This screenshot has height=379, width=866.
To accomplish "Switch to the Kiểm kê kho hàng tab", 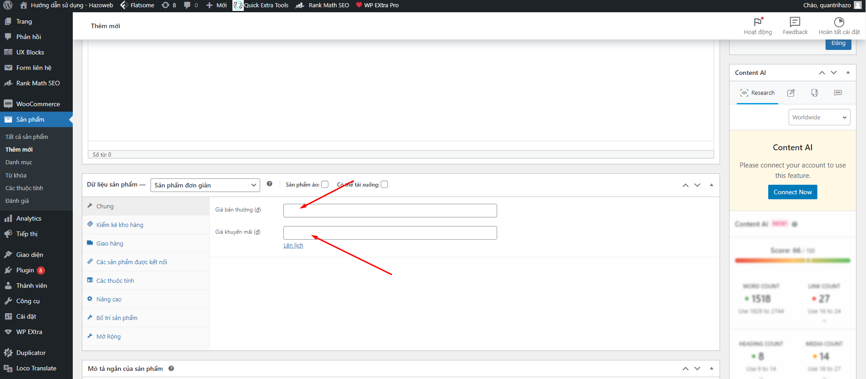I will pos(120,225).
